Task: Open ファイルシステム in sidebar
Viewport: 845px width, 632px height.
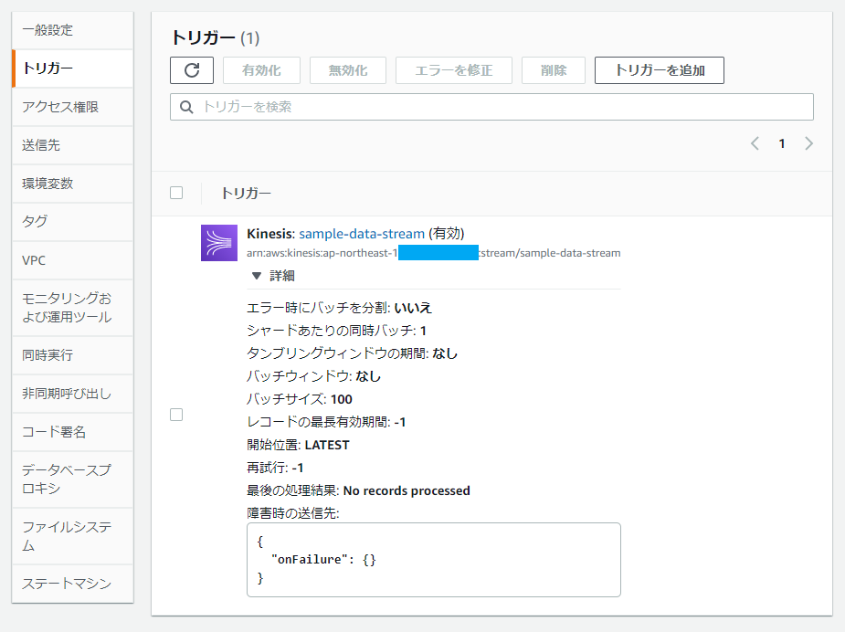Action: [x=72, y=536]
